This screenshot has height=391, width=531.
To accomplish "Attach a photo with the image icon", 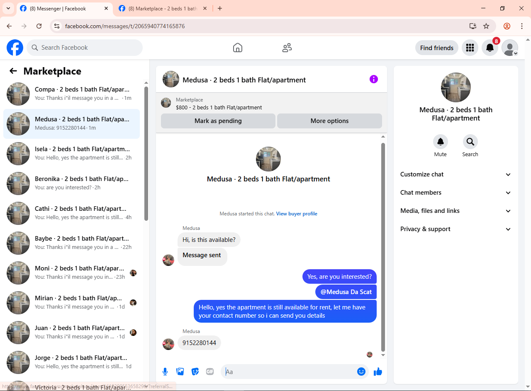I will tap(180, 372).
